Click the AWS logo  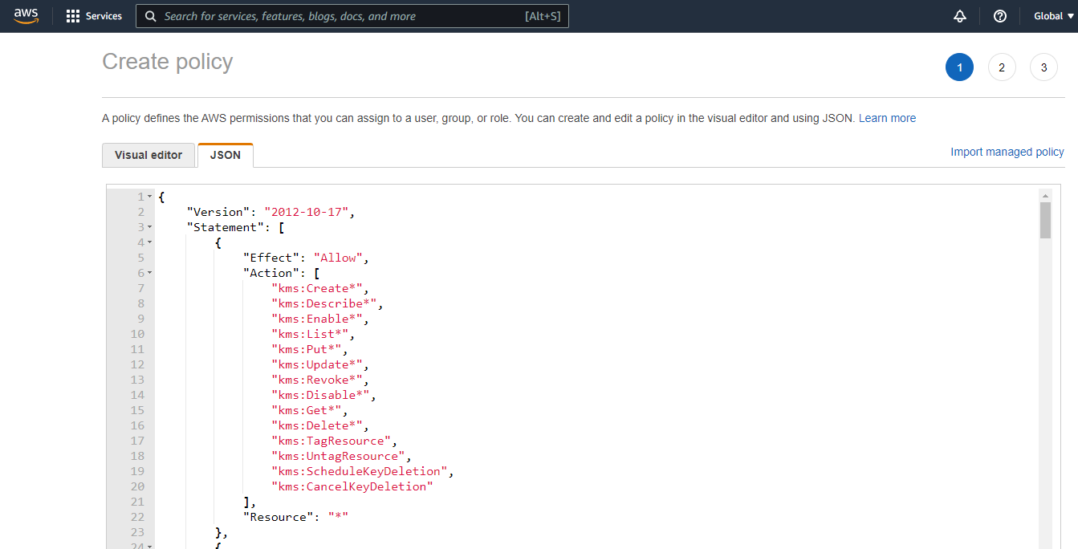[x=26, y=15]
